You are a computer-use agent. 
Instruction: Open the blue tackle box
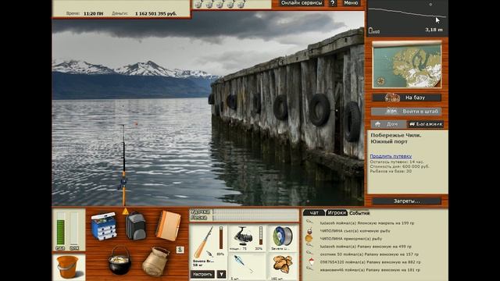click(x=104, y=226)
